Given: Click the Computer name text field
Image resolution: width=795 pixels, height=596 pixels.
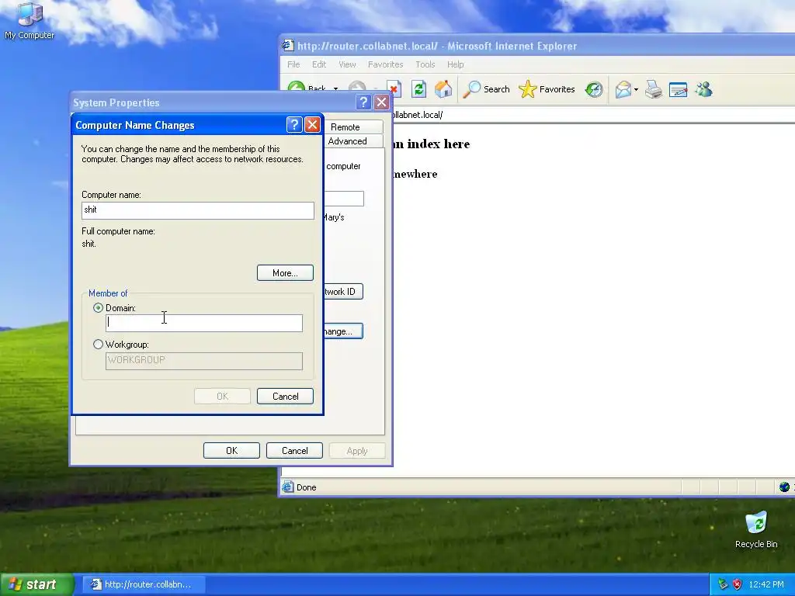Looking at the screenshot, I should coord(198,210).
